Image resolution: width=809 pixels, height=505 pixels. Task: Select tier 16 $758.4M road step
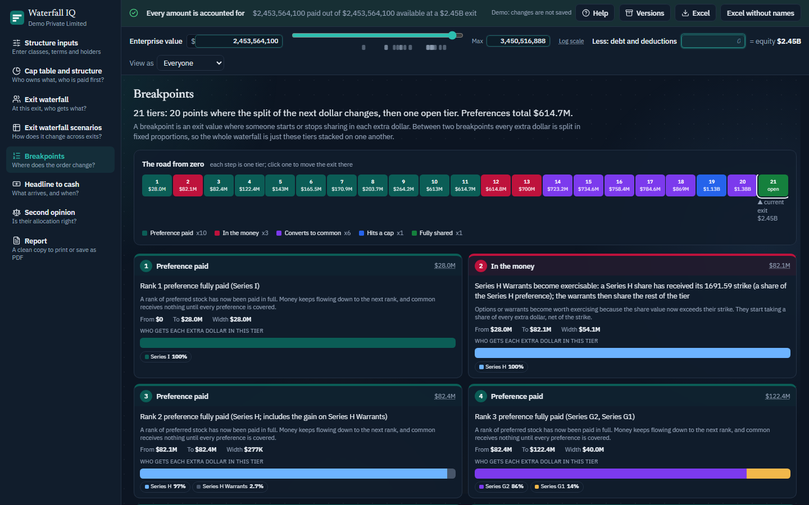coord(619,185)
